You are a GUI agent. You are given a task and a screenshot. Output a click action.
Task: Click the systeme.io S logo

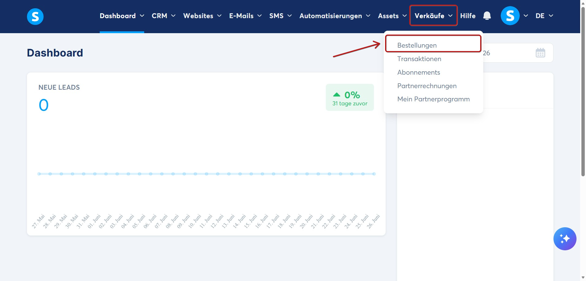(x=35, y=16)
